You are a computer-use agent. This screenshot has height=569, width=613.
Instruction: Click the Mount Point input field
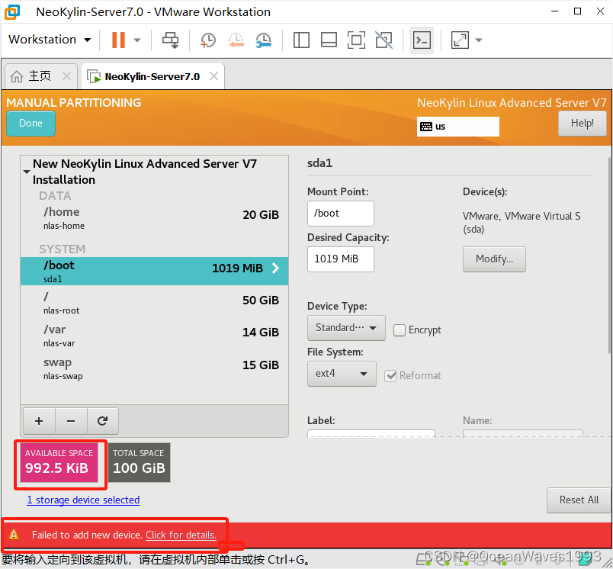click(341, 214)
